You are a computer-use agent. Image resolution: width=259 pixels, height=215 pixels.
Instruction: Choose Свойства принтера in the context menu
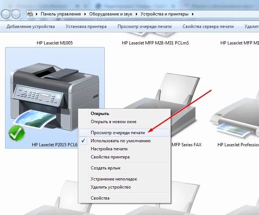click(124, 157)
